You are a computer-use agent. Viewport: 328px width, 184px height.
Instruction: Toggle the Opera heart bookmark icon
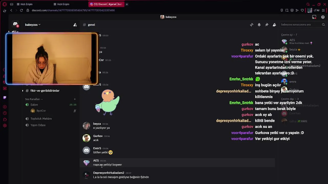[x=302, y=10]
